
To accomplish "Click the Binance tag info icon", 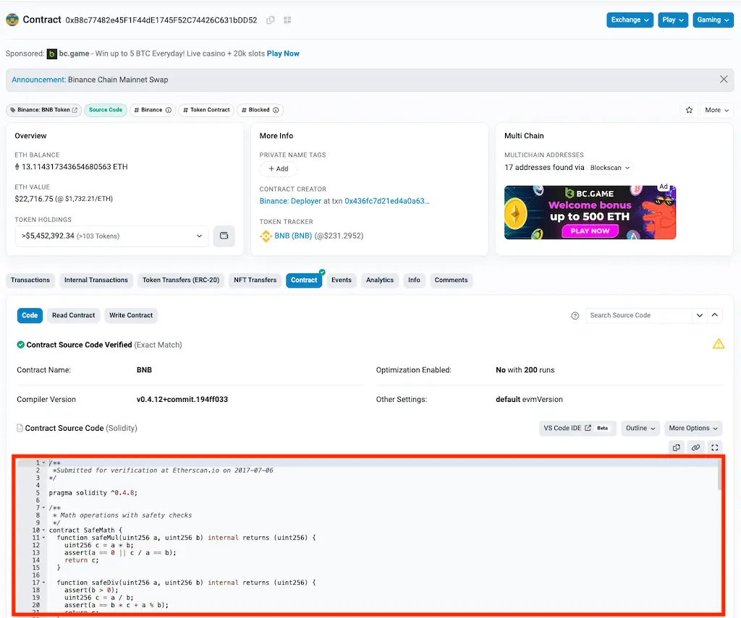I will click(168, 110).
